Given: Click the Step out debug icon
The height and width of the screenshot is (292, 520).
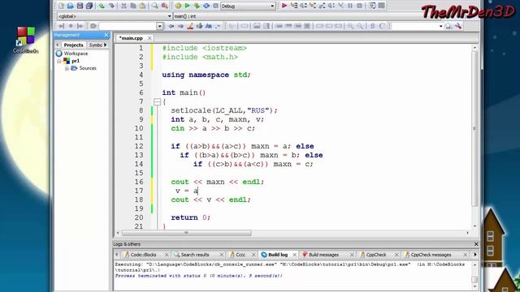Looking at the screenshot, I should tap(322, 6).
